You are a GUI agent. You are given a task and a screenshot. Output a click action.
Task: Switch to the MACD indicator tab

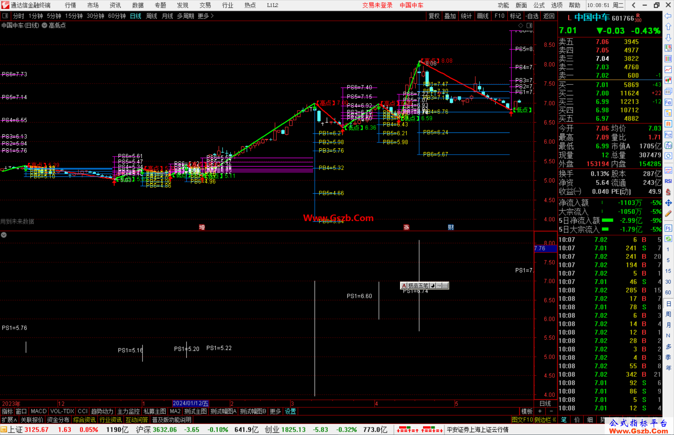pyautogui.click(x=39, y=411)
